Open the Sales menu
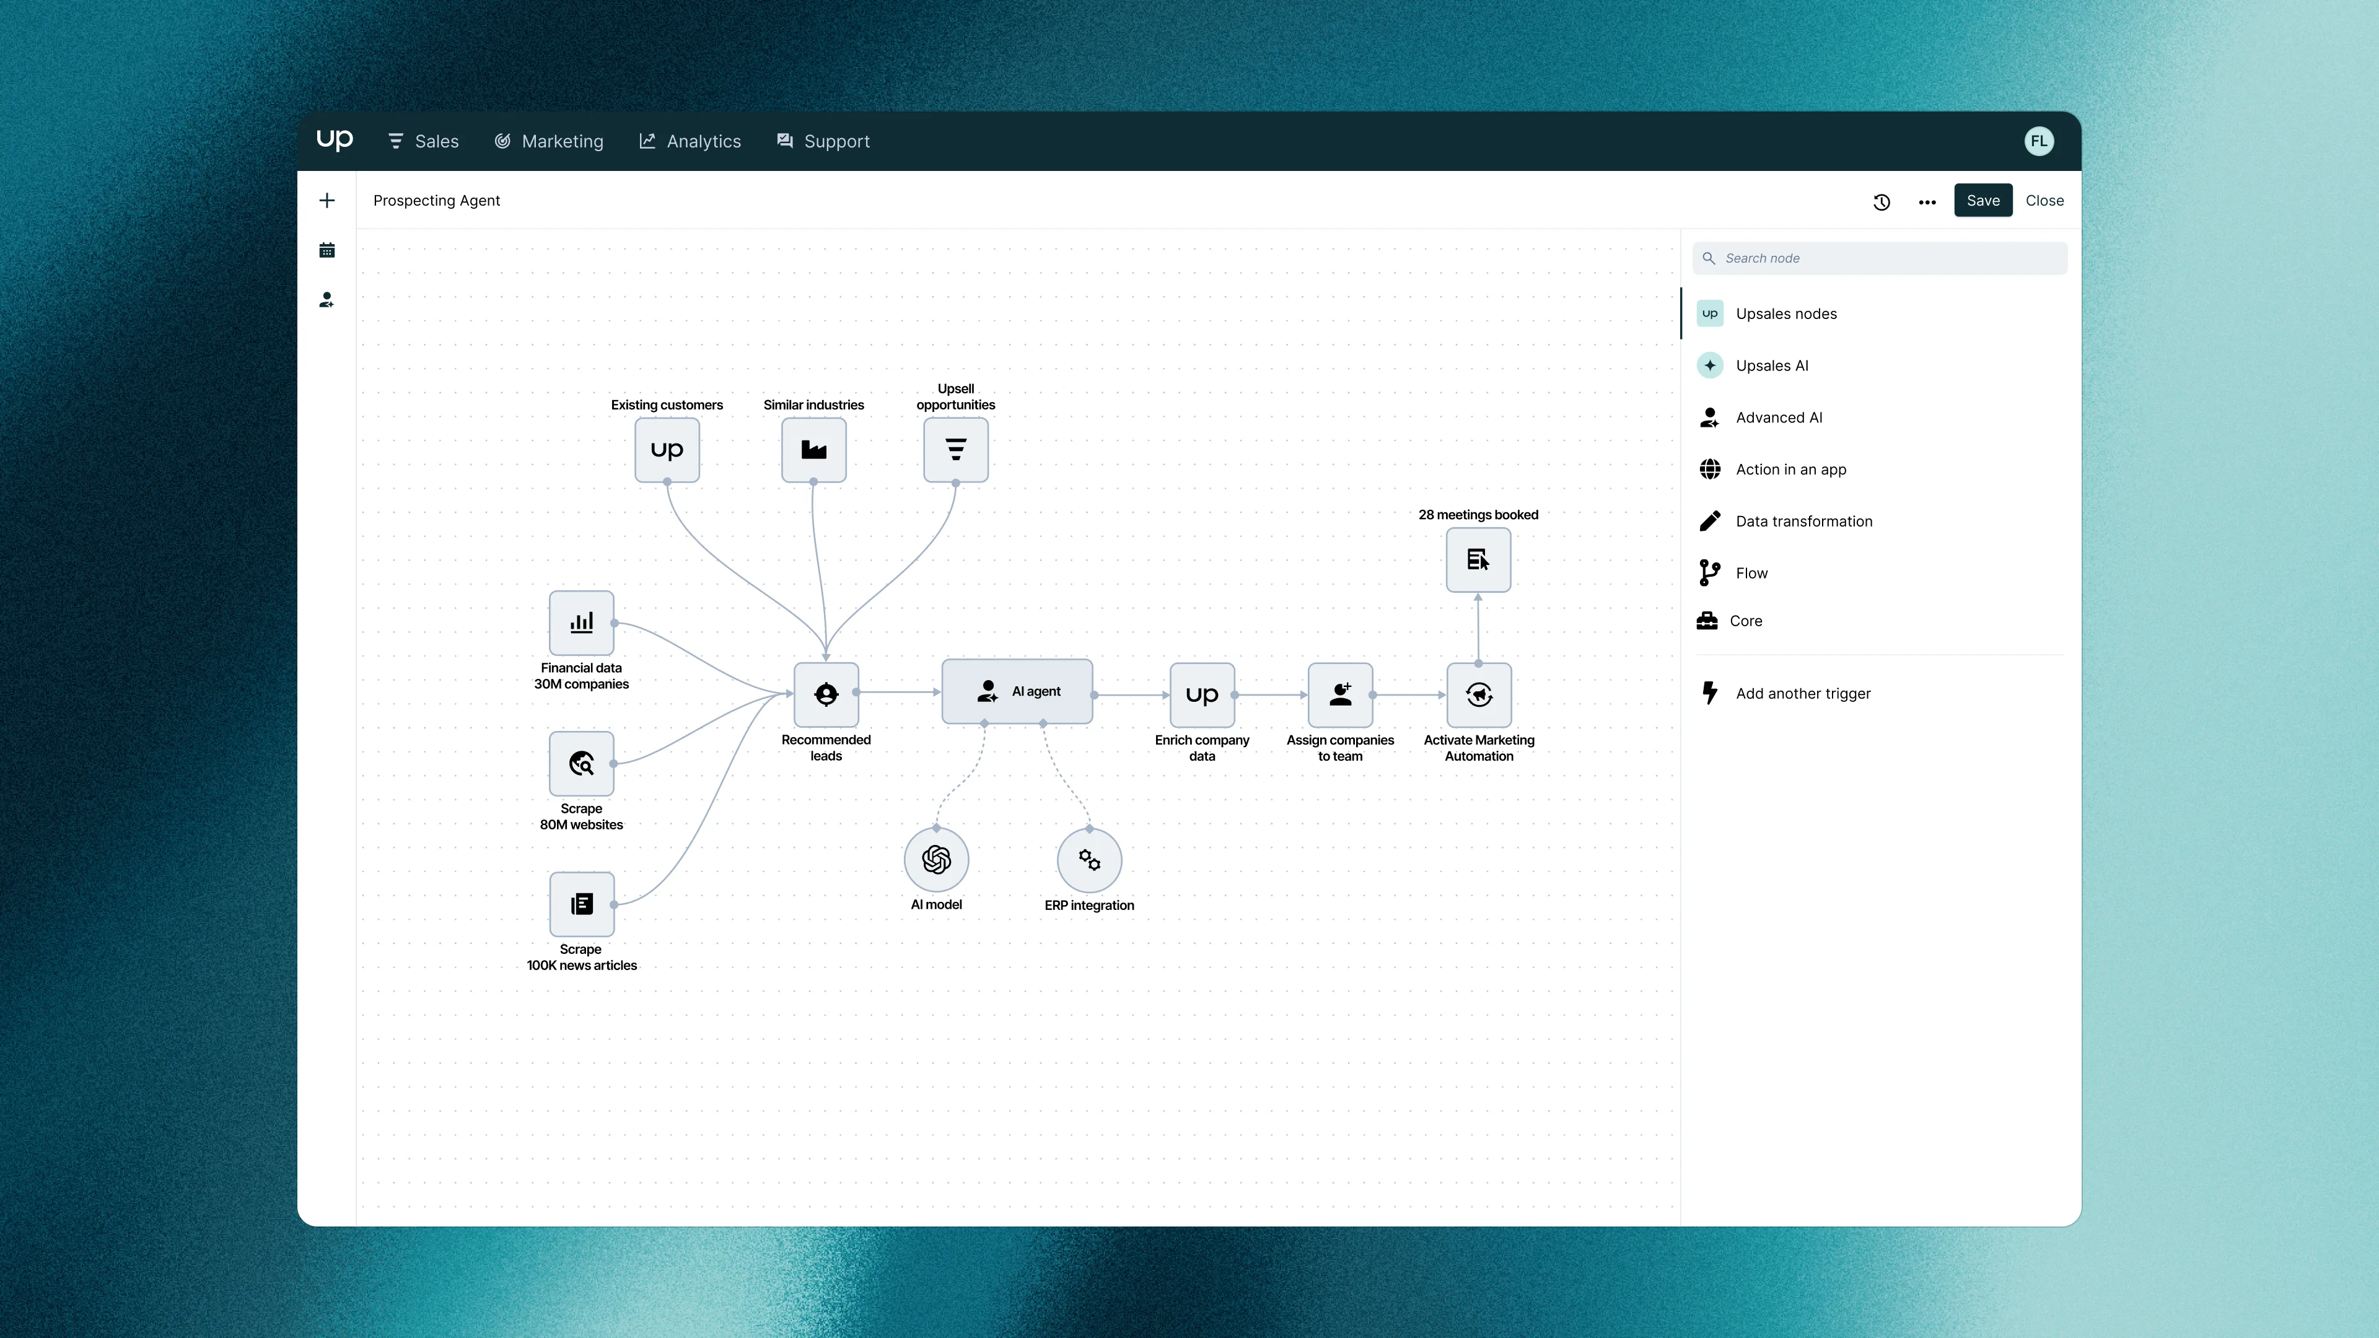This screenshot has width=2379, height=1338. 423,141
